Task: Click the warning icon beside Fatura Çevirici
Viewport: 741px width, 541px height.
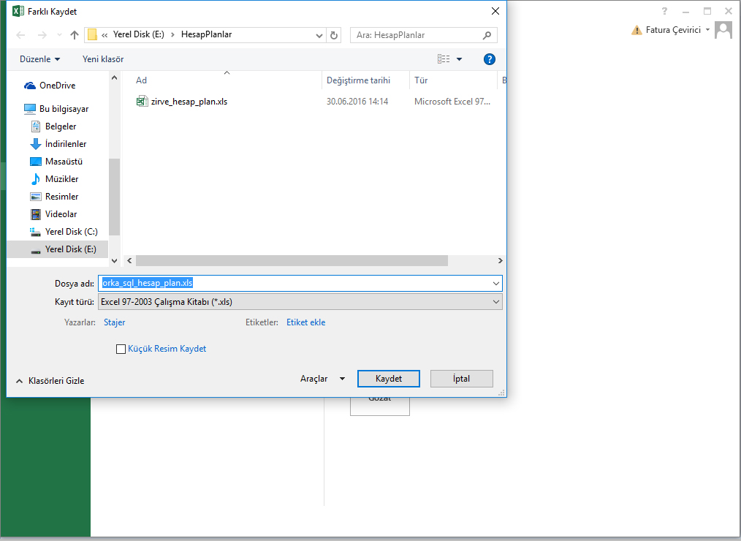Action: [x=636, y=30]
